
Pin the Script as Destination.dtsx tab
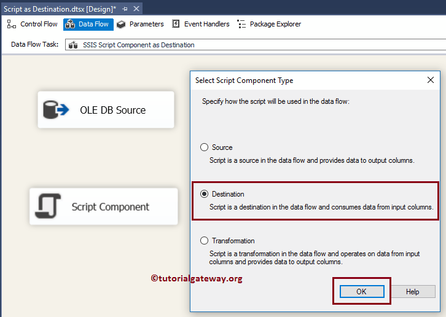click(x=125, y=9)
